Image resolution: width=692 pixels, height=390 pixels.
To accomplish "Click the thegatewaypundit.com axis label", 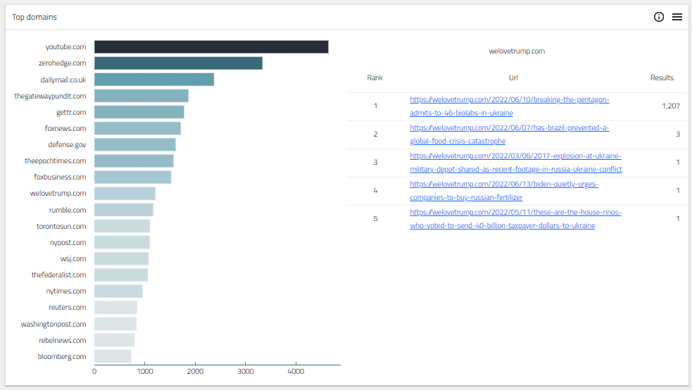I will click(x=50, y=96).
